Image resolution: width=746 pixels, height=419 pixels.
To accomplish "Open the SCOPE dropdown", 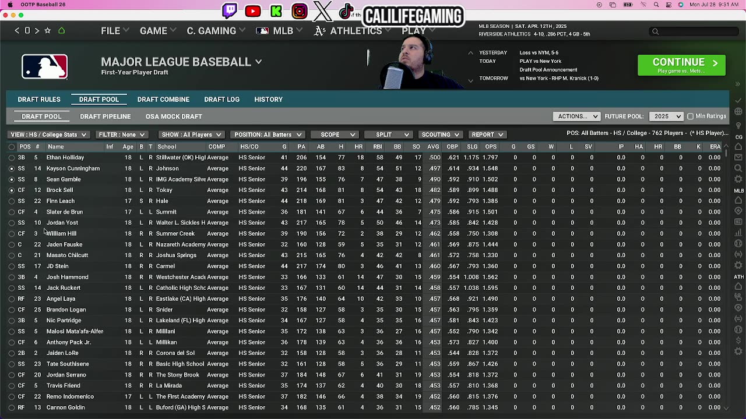I will coord(335,134).
